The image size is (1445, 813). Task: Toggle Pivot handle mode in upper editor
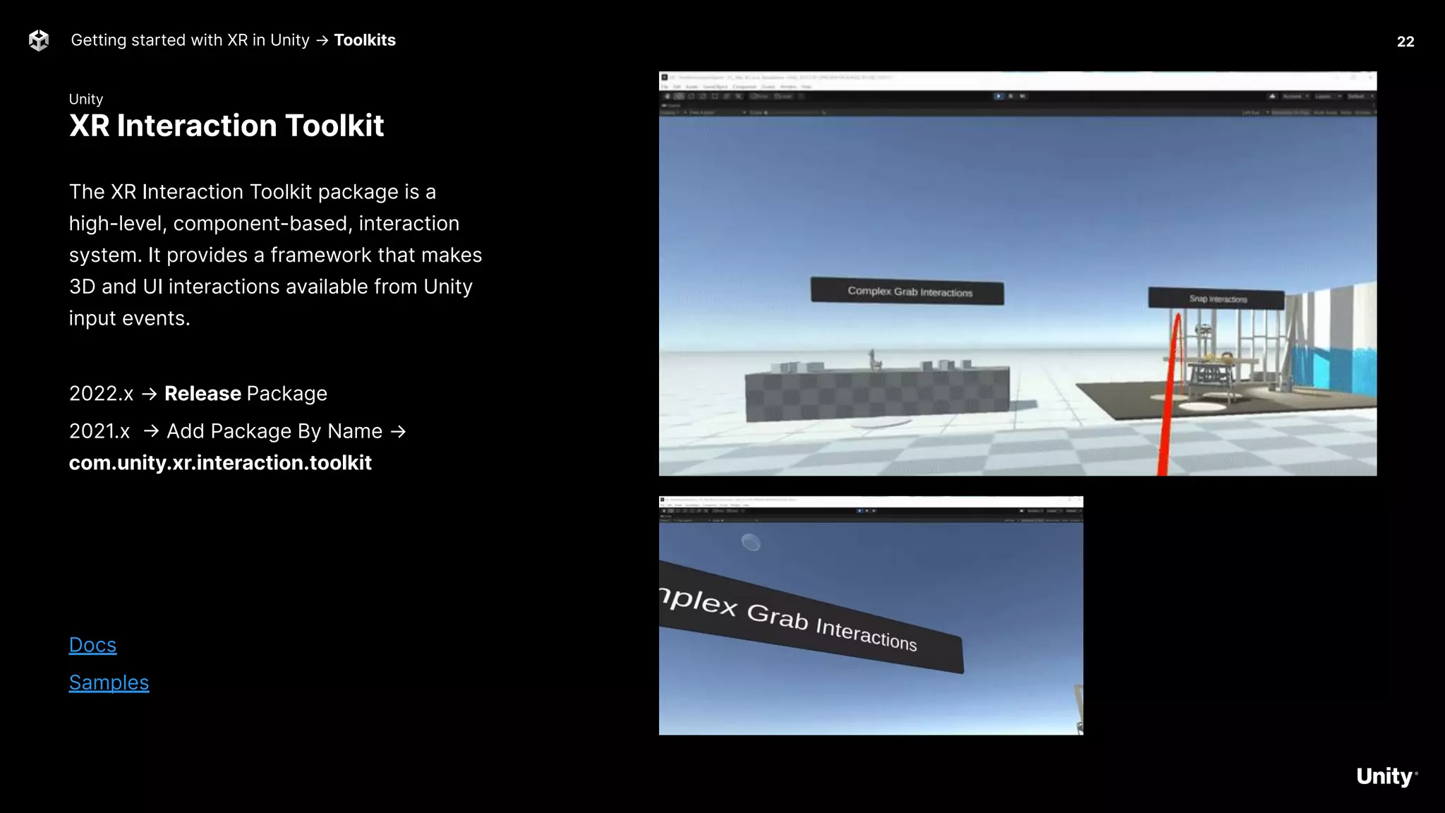pyautogui.click(x=759, y=97)
